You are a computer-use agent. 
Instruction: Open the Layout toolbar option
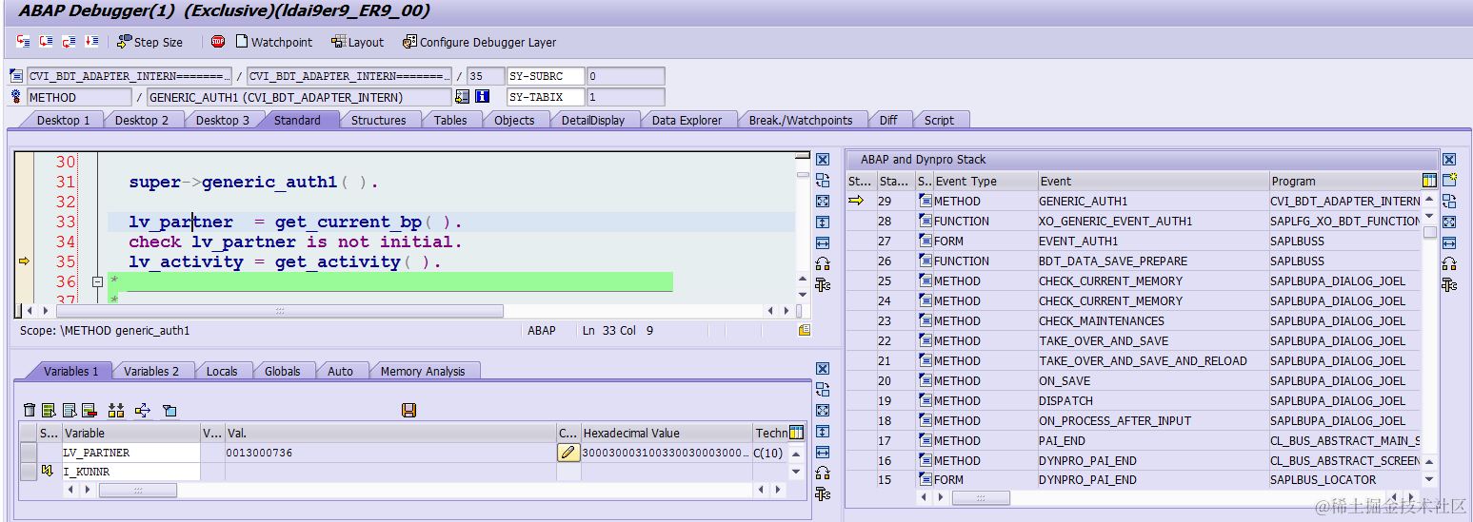point(358,42)
